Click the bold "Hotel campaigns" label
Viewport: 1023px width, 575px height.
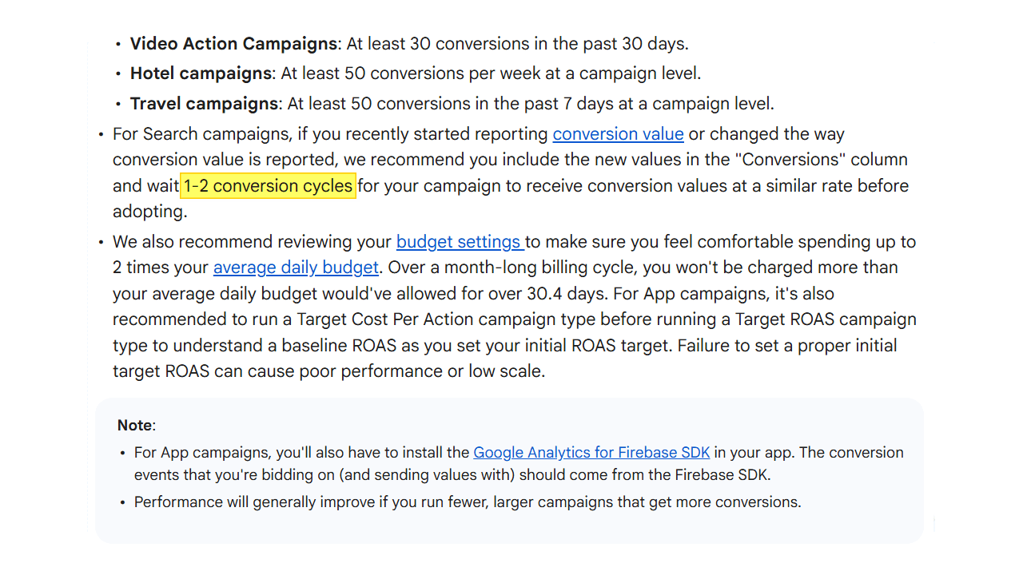201,73
